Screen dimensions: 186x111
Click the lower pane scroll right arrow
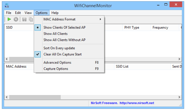tap(179, 97)
